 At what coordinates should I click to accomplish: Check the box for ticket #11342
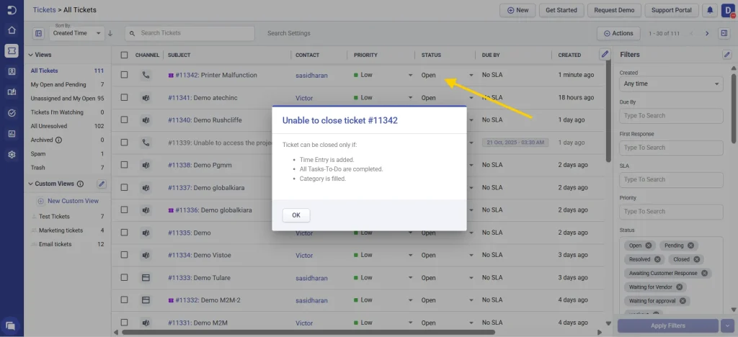(125, 75)
